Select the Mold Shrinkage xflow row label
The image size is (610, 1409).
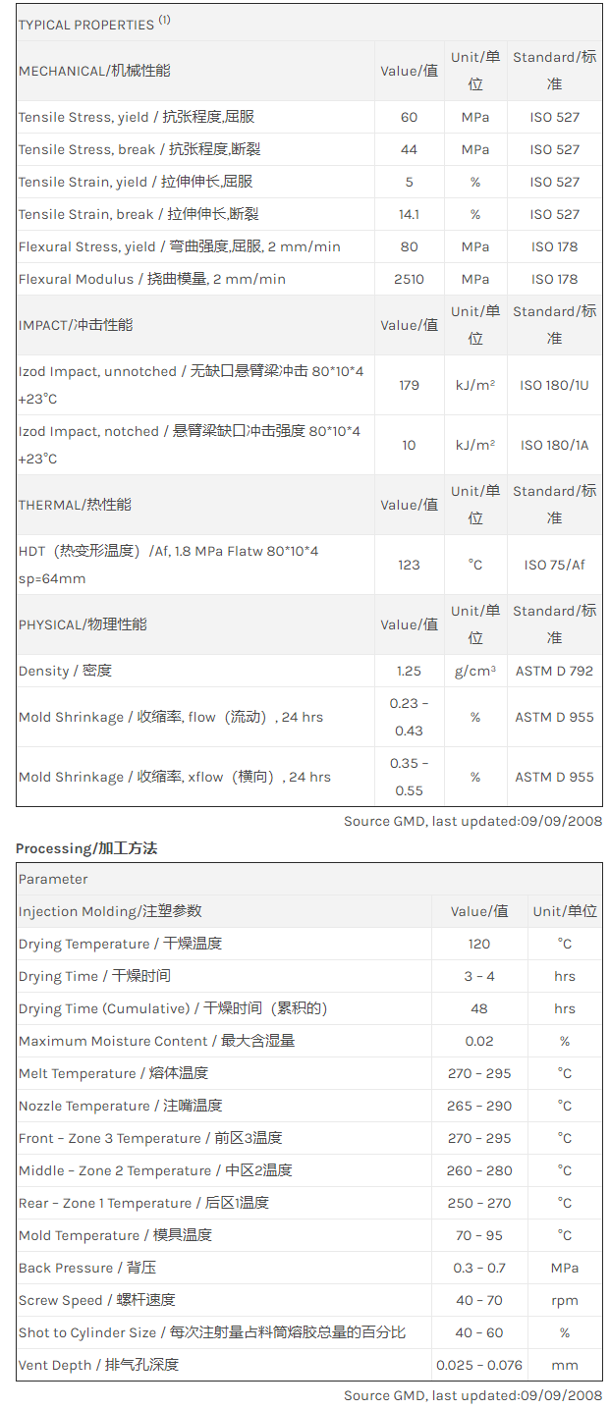[x=175, y=777]
